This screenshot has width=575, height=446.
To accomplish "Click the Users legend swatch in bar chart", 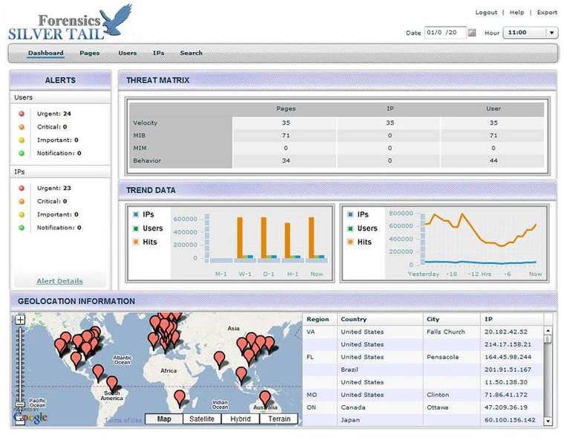I will [136, 228].
